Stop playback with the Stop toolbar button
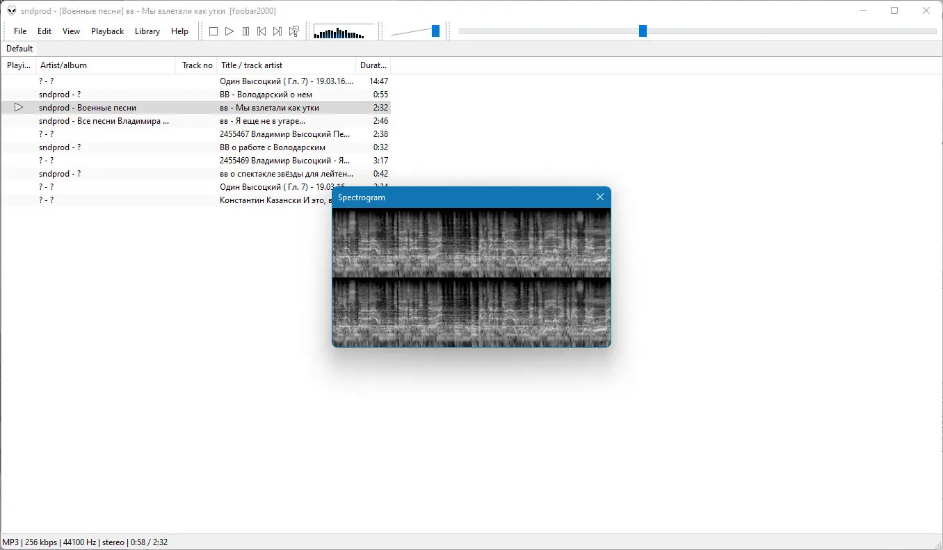The height and width of the screenshot is (550, 943). click(x=213, y=31)
